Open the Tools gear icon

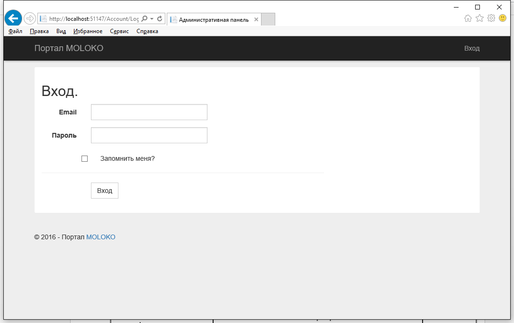491,18
